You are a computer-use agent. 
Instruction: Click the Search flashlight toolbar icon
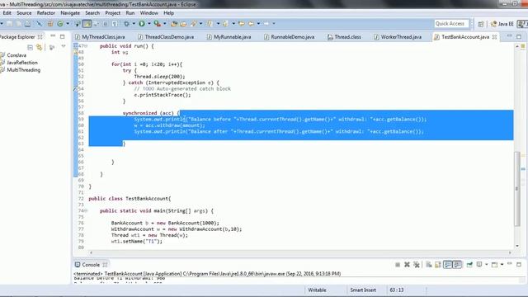tap(193, 24)
